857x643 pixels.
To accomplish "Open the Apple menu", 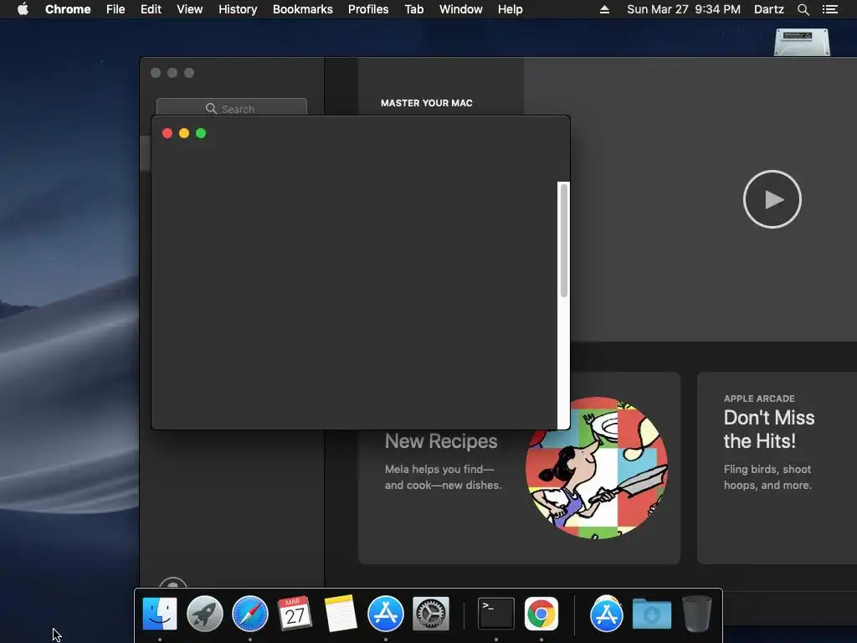I will click(x=23, y=9).
